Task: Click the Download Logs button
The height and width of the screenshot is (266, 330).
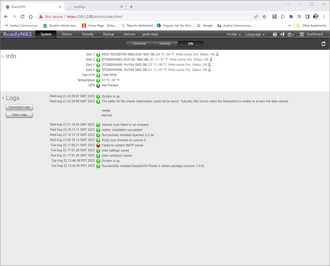Action: click(x=20, y=107)
